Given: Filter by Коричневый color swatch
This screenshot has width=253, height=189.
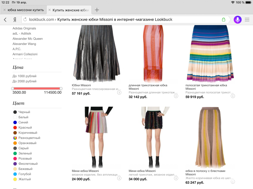Looking at the screenshot, I should (15, 133).
